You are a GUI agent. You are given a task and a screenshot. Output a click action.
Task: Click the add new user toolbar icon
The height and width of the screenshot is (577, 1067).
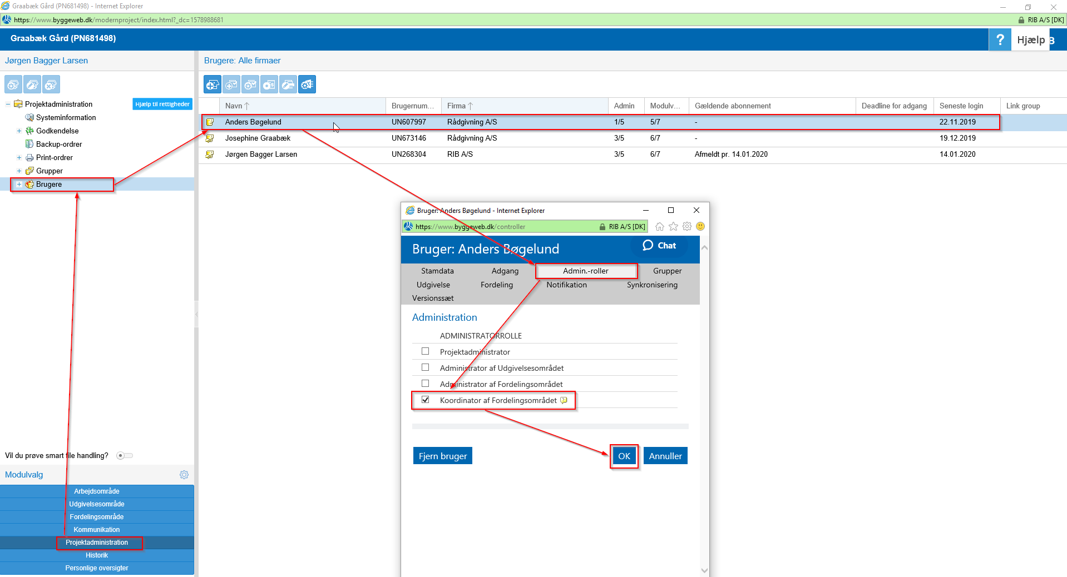(213, 84)
